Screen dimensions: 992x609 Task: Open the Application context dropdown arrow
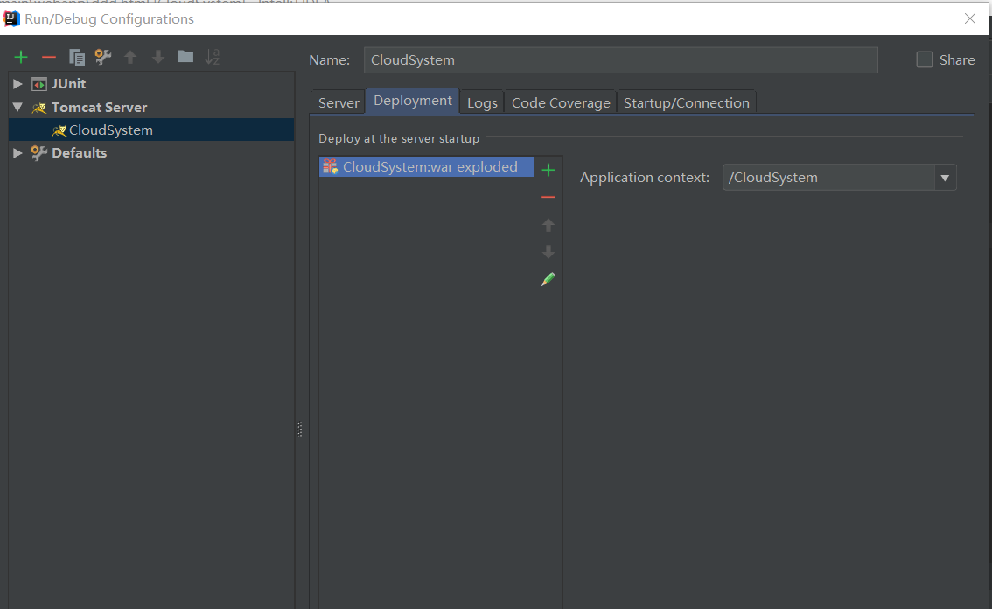point(945,178)
